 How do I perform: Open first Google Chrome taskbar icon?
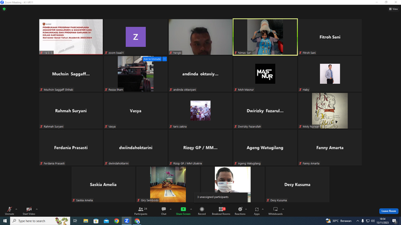(117, 221)
